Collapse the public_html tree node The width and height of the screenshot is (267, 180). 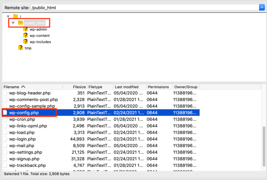click(13, 23)
